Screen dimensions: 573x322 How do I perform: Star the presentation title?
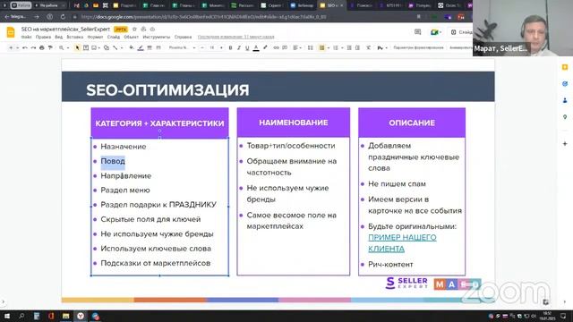click(x=134, y=30)
